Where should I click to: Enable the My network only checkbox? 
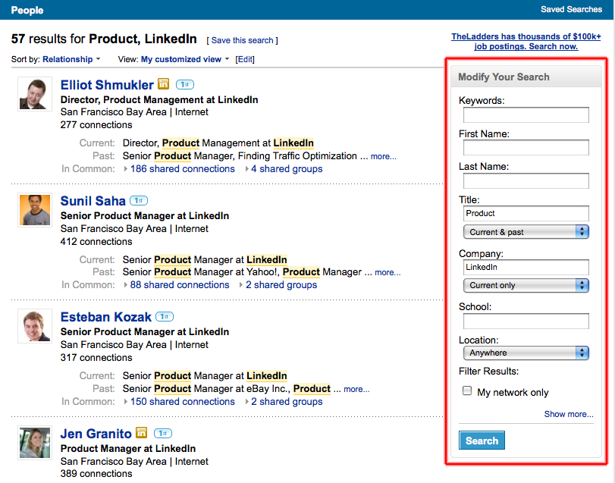(x=467, y=391)
